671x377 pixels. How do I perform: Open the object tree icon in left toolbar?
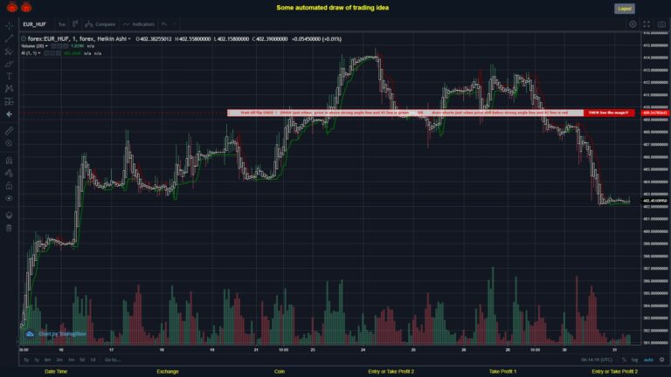9,215
